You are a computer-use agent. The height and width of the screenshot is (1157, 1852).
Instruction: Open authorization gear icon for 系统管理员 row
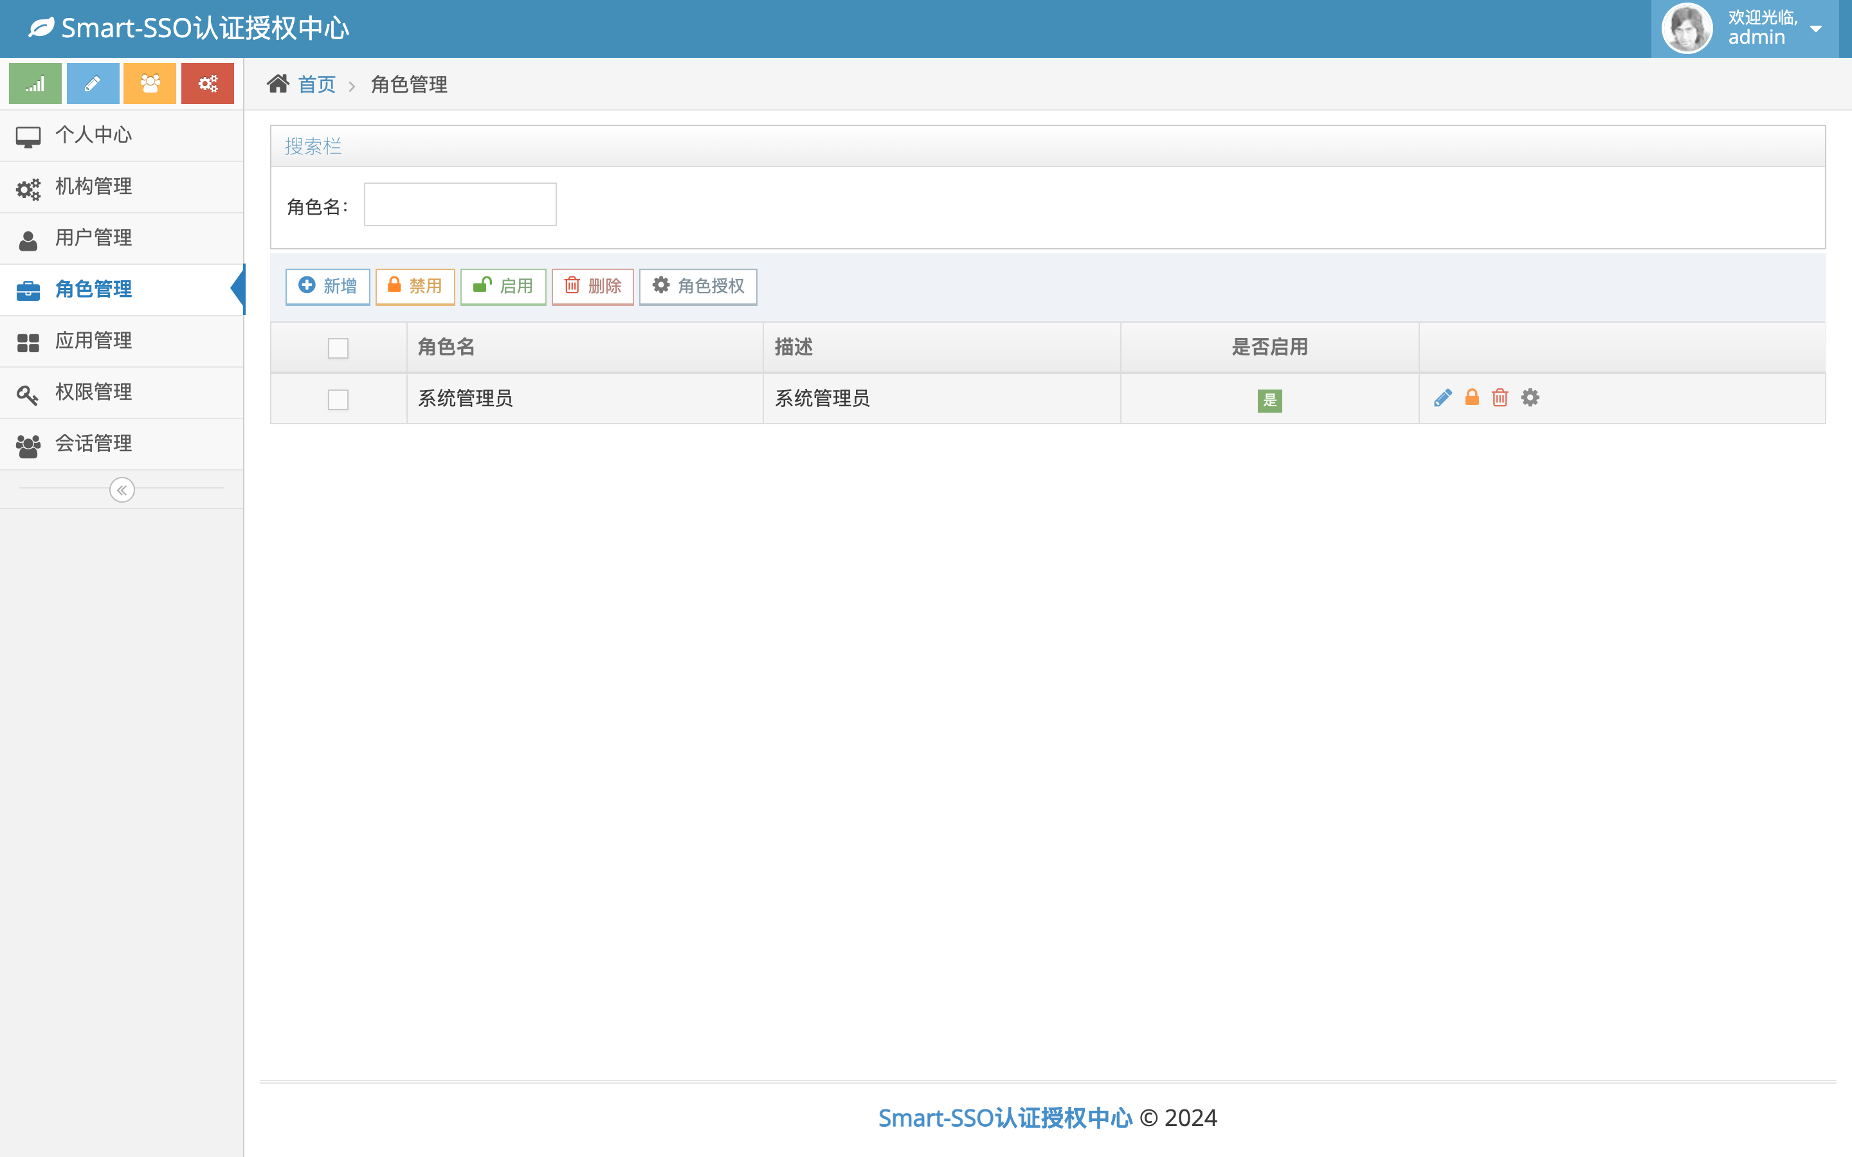(x=1530, y=398)
